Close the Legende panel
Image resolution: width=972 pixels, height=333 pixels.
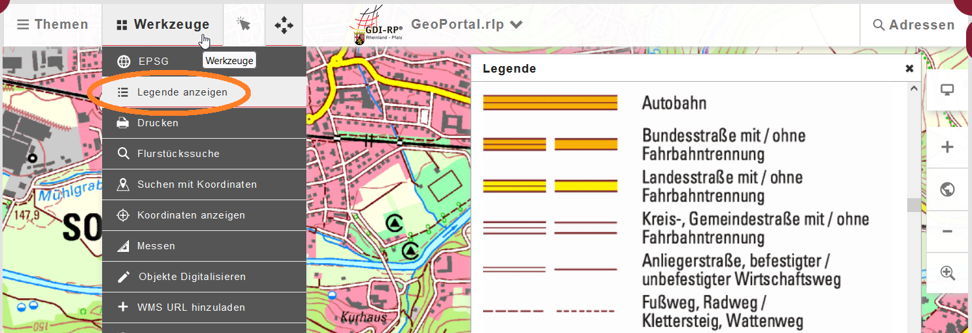click(x=909, y=69)
